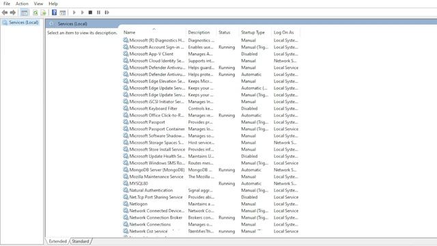The width and height of the screenshot is (437, 246).
Task: Select the Microsoft Office Click-to-R... service
Action: pos(157,115)
